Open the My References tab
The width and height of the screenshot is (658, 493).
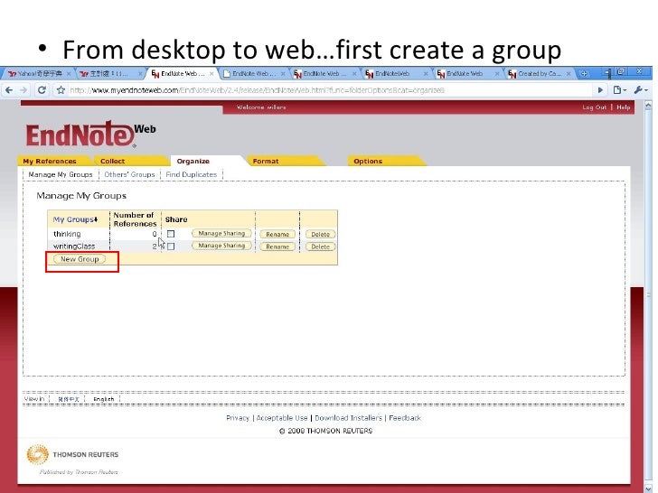pyautogui.click(x=50, y=161)
